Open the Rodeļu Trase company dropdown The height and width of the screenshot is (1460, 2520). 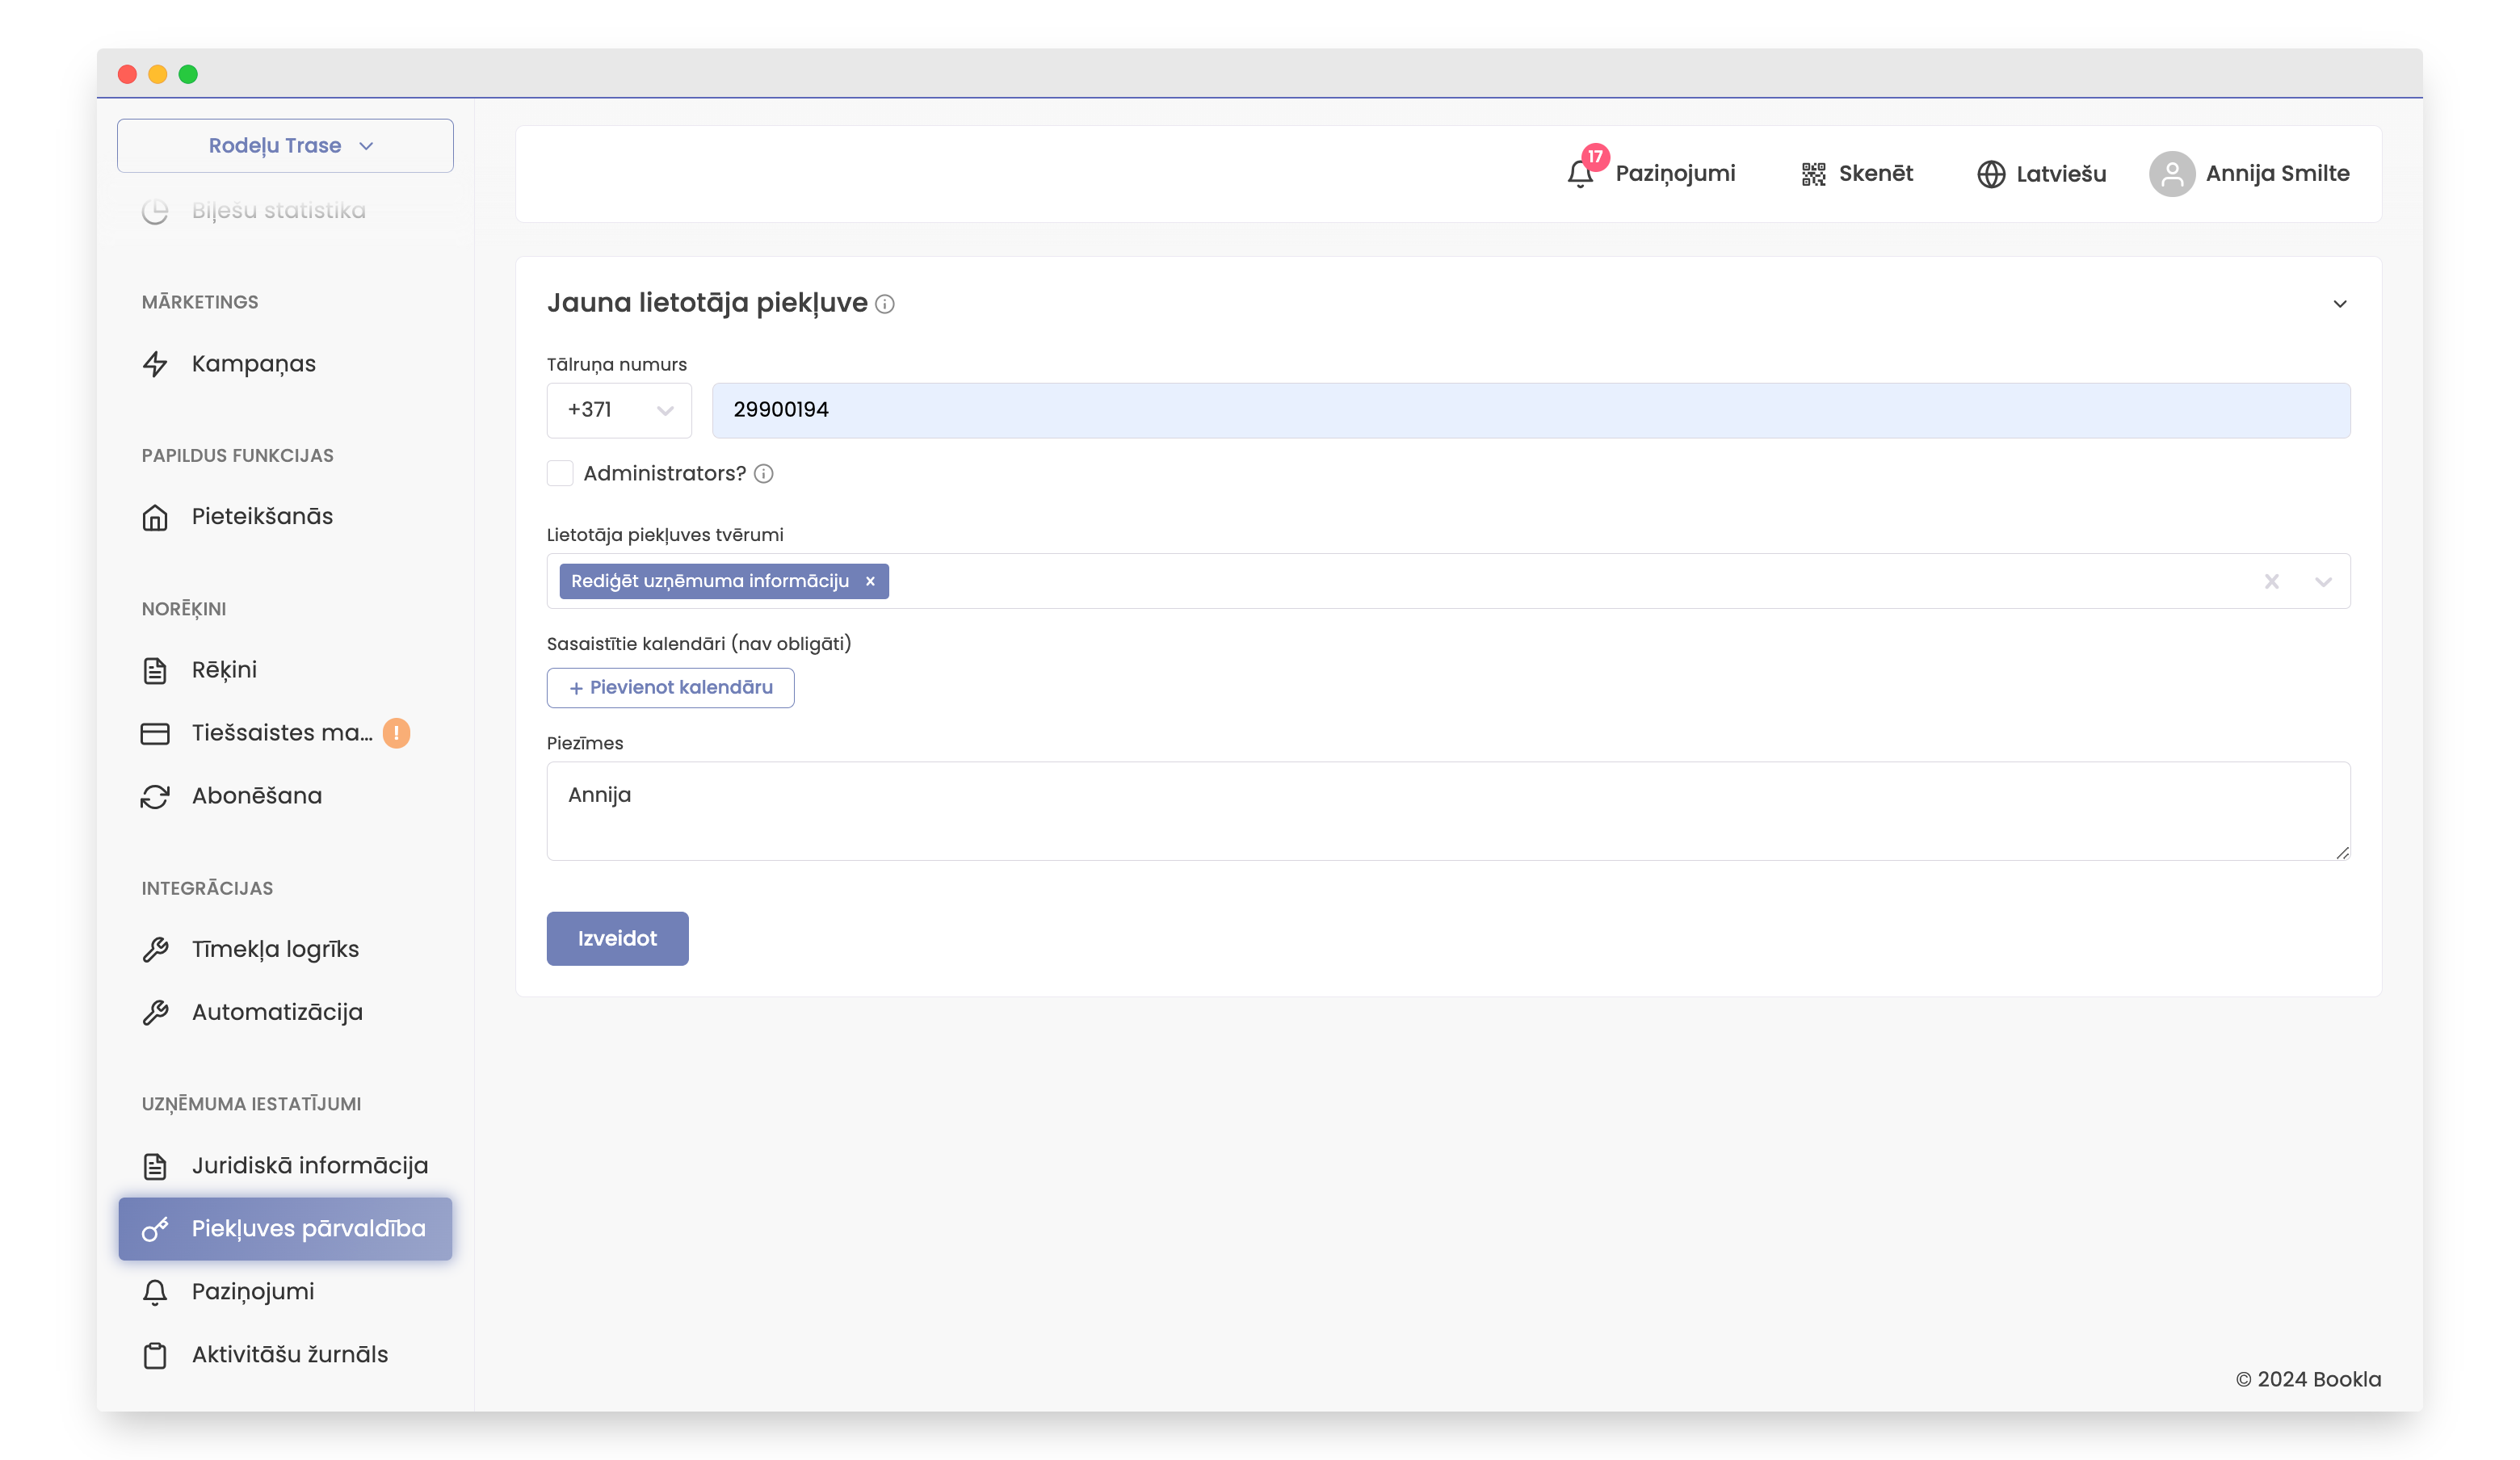pos(285,146)
